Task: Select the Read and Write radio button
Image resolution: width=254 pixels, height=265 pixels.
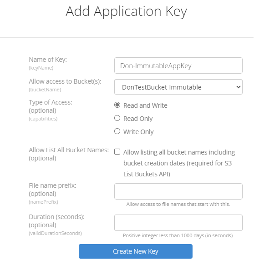Action: coord(117,105)
